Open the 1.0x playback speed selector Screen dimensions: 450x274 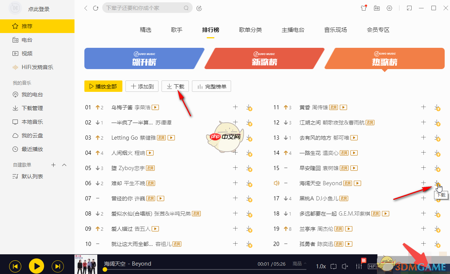(x=320, y=266)
